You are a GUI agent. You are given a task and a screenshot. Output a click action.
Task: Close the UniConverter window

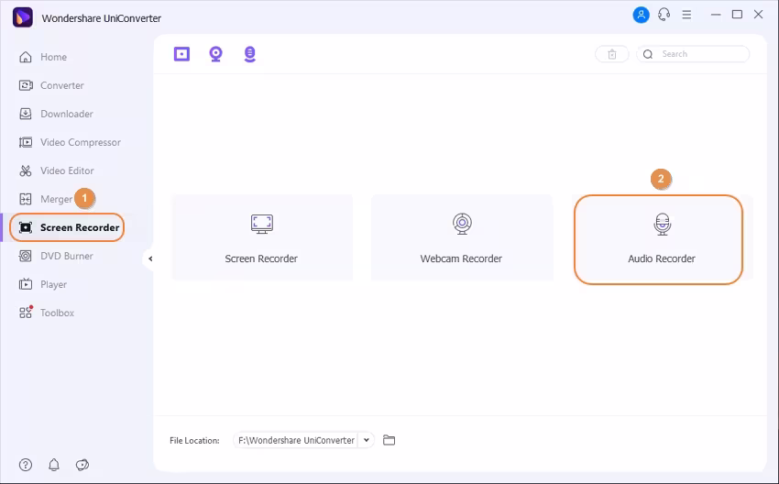(x=759, y=15)
